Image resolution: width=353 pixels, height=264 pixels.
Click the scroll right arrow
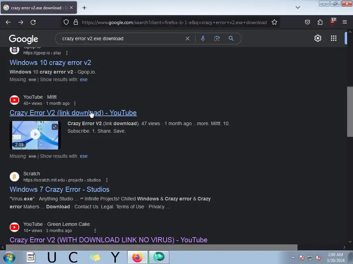pos(344,247)
